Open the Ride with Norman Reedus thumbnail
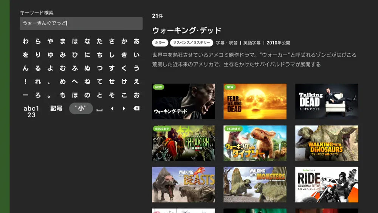 (327, 185)
